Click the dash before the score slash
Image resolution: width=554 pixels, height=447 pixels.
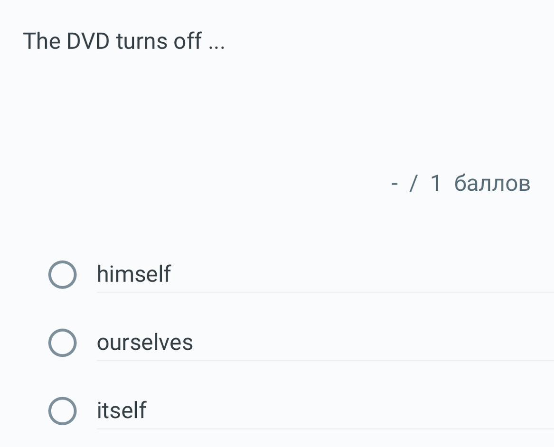click(394, 184)
